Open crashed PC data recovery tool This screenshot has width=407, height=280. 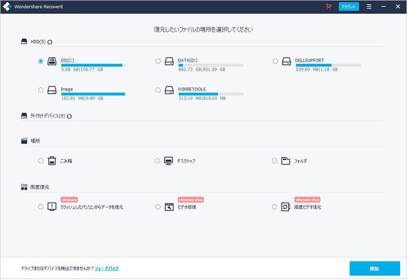52,207
